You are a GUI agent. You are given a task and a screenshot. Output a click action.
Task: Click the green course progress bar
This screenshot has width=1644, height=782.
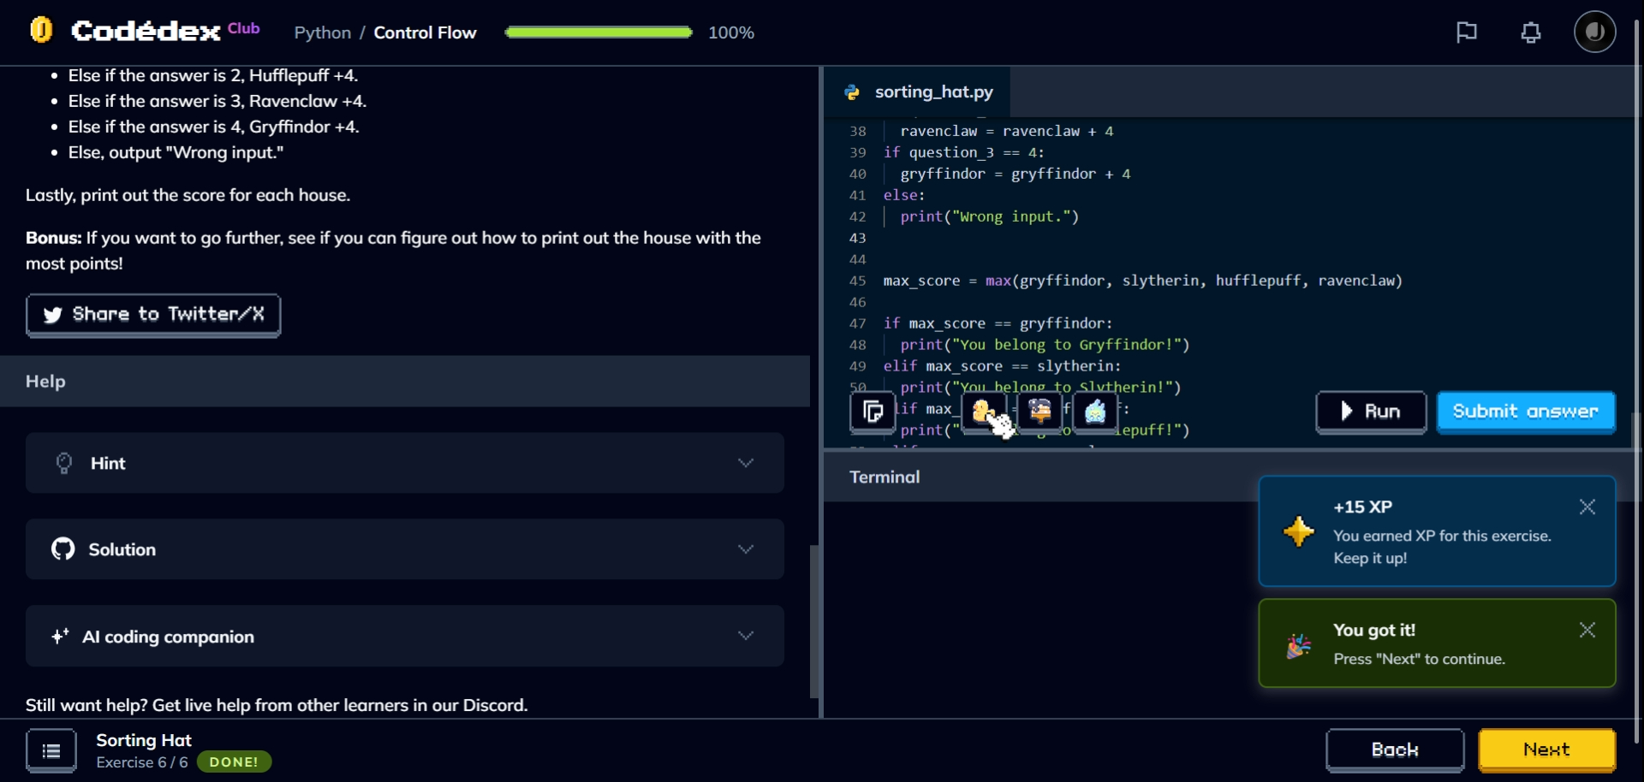[598, 33]
